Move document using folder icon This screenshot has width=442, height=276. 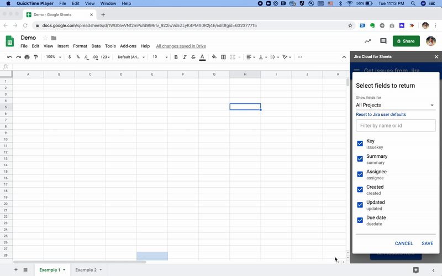(x=54, y=38)
